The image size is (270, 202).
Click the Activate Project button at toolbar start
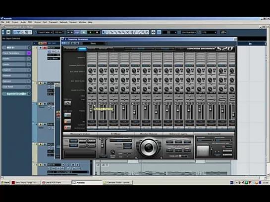tap(3, 32)
